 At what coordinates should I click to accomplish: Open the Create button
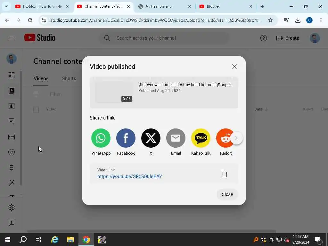pyautogui.click(x=288, y=38)
